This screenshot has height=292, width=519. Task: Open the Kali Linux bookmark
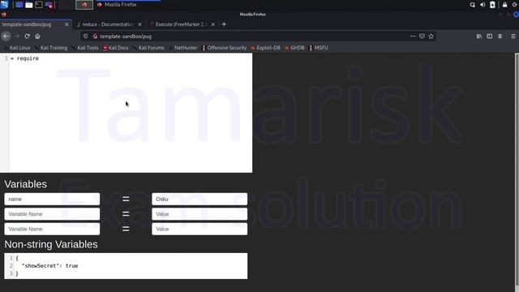(x=17, y=48)
